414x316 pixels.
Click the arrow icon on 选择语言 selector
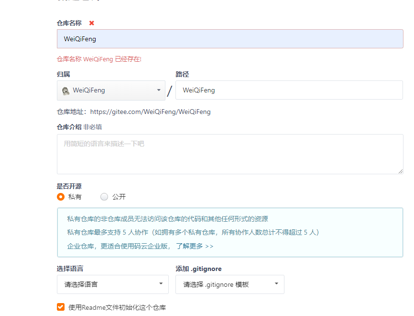pyautogui.click(x=161, y=284)
